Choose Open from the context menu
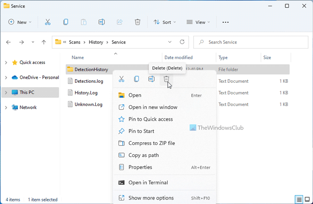This screenshot has height=204, width=313. point(165,95)
